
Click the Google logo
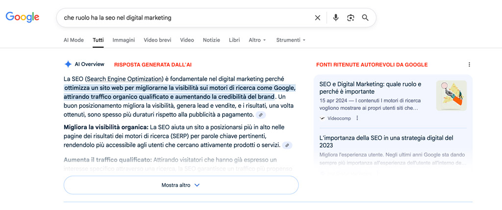click(23, 17)
